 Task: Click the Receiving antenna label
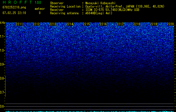pyautogui.click(x=64, y=13)
